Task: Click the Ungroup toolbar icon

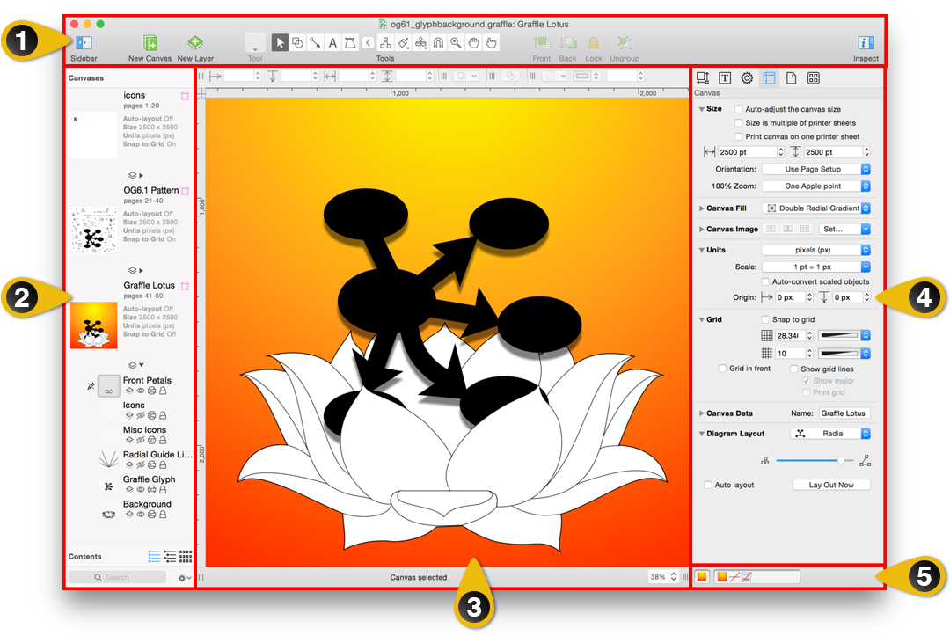Action: point(624,42)
